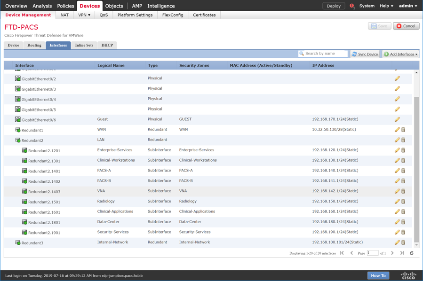Click the Deploy button

pyautogui.click(x=333, y=6)
